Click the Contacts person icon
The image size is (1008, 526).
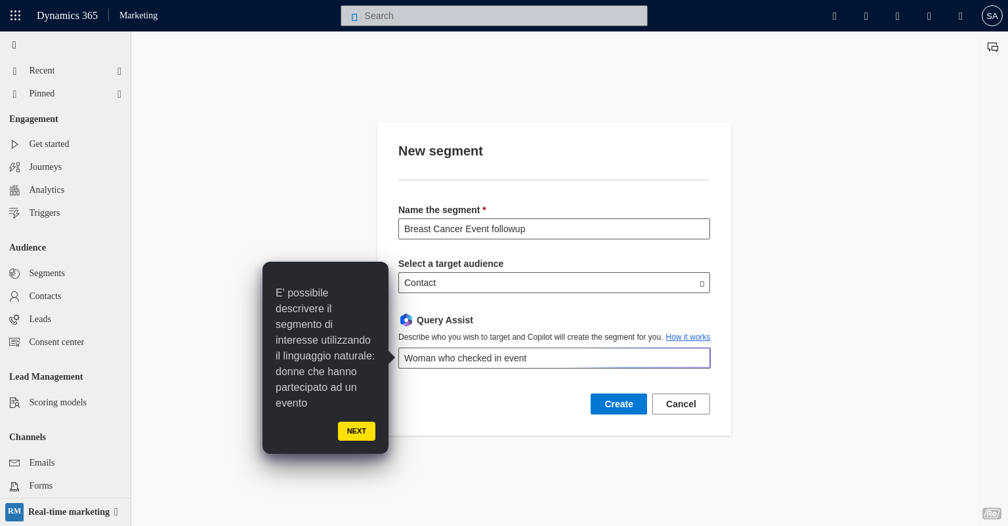pos(14,296)
